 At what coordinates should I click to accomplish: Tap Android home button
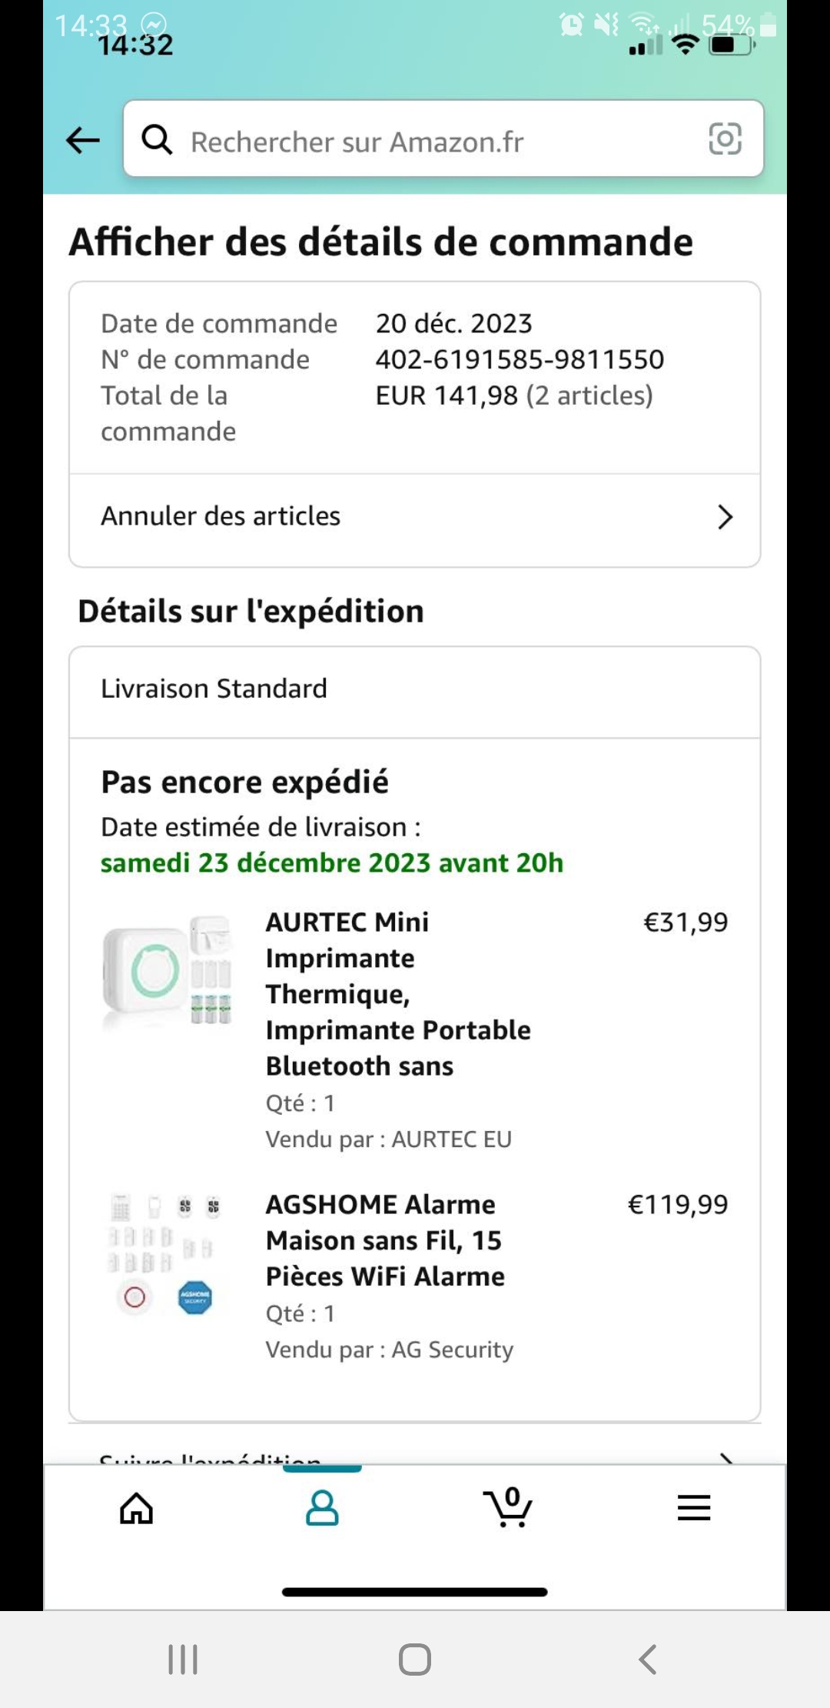(x=415, y=1660)
